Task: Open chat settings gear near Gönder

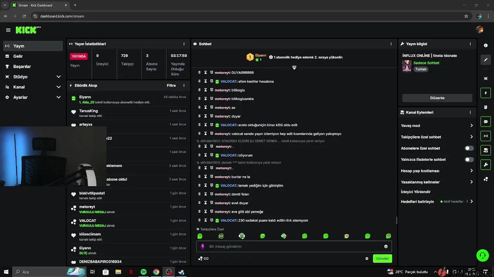Action: coord(367,259)
